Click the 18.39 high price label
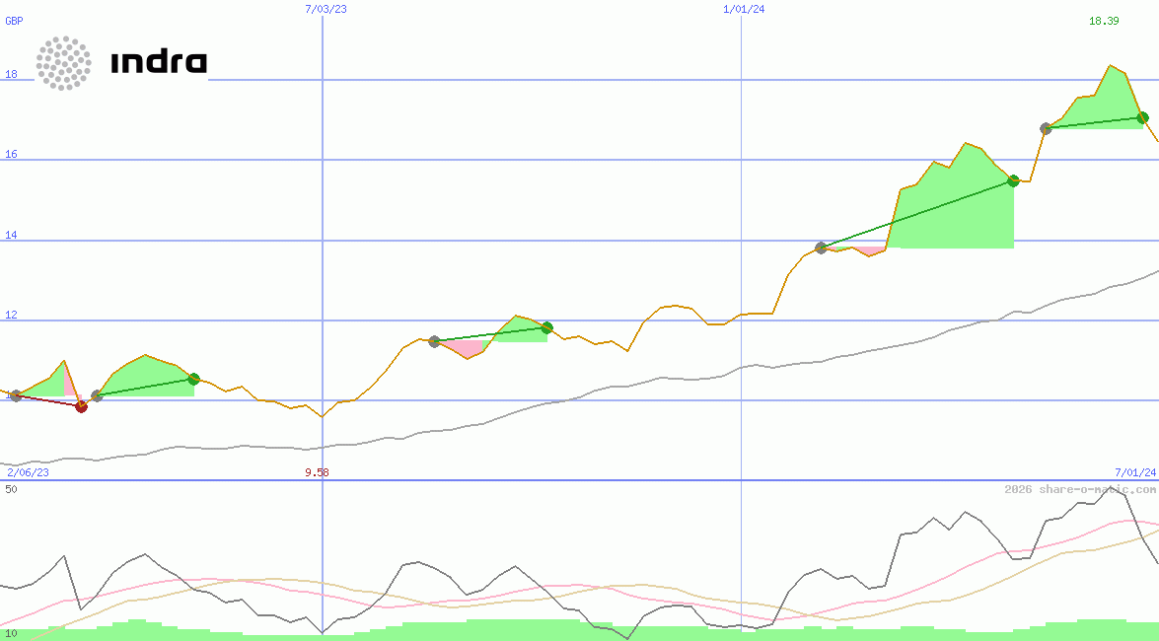 [x=1104, y=21]
